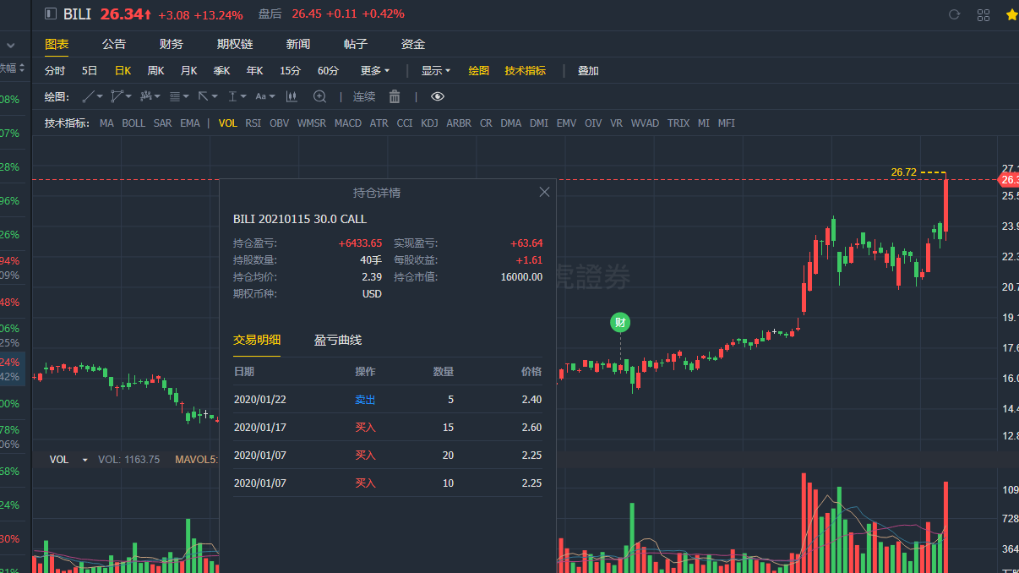Toggle the VOL indicator in indicator bar
The image size is (1019, 573).
coord(228,123)
